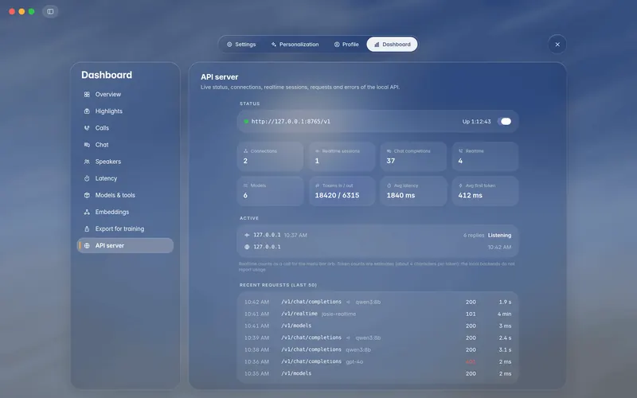Select the 10:39 AM chat completions request
This screenshot has height=398, width=637.
[x=377, y=338]
